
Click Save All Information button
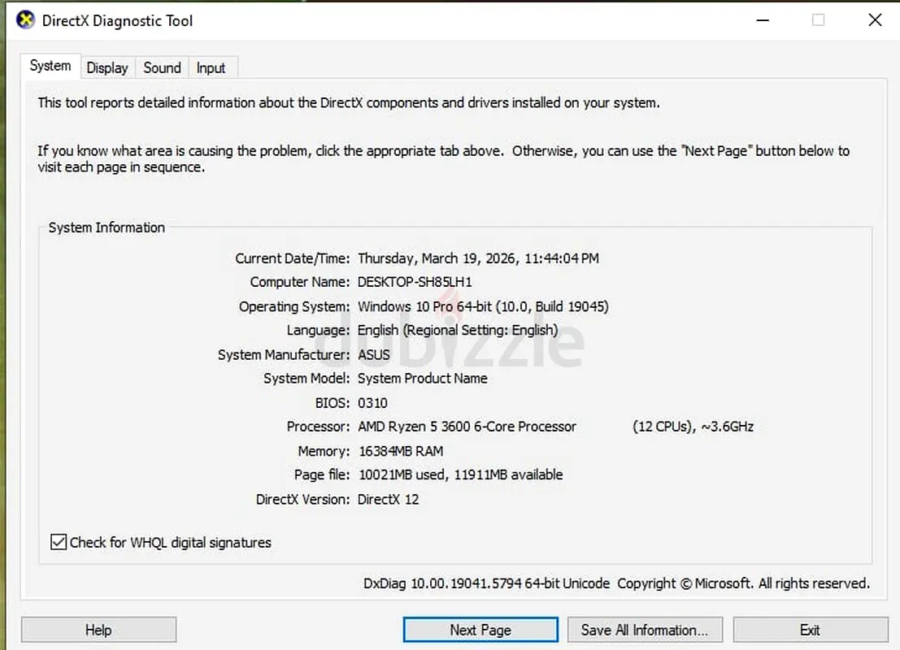tap(644, 630)
